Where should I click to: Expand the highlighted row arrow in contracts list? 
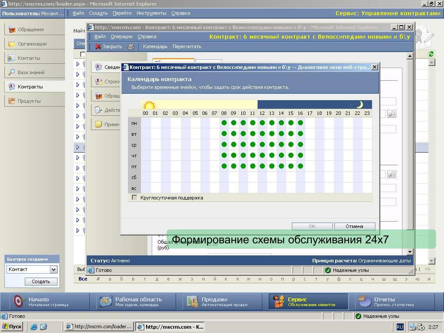(78, 147)
